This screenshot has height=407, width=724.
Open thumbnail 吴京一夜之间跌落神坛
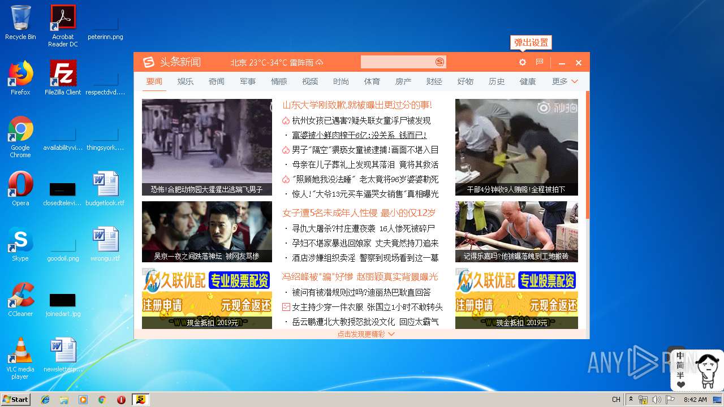(x=206, y=232)
